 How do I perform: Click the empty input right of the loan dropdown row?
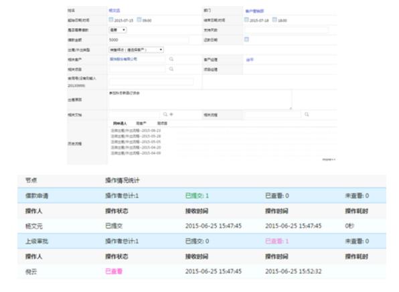point(286,30)
